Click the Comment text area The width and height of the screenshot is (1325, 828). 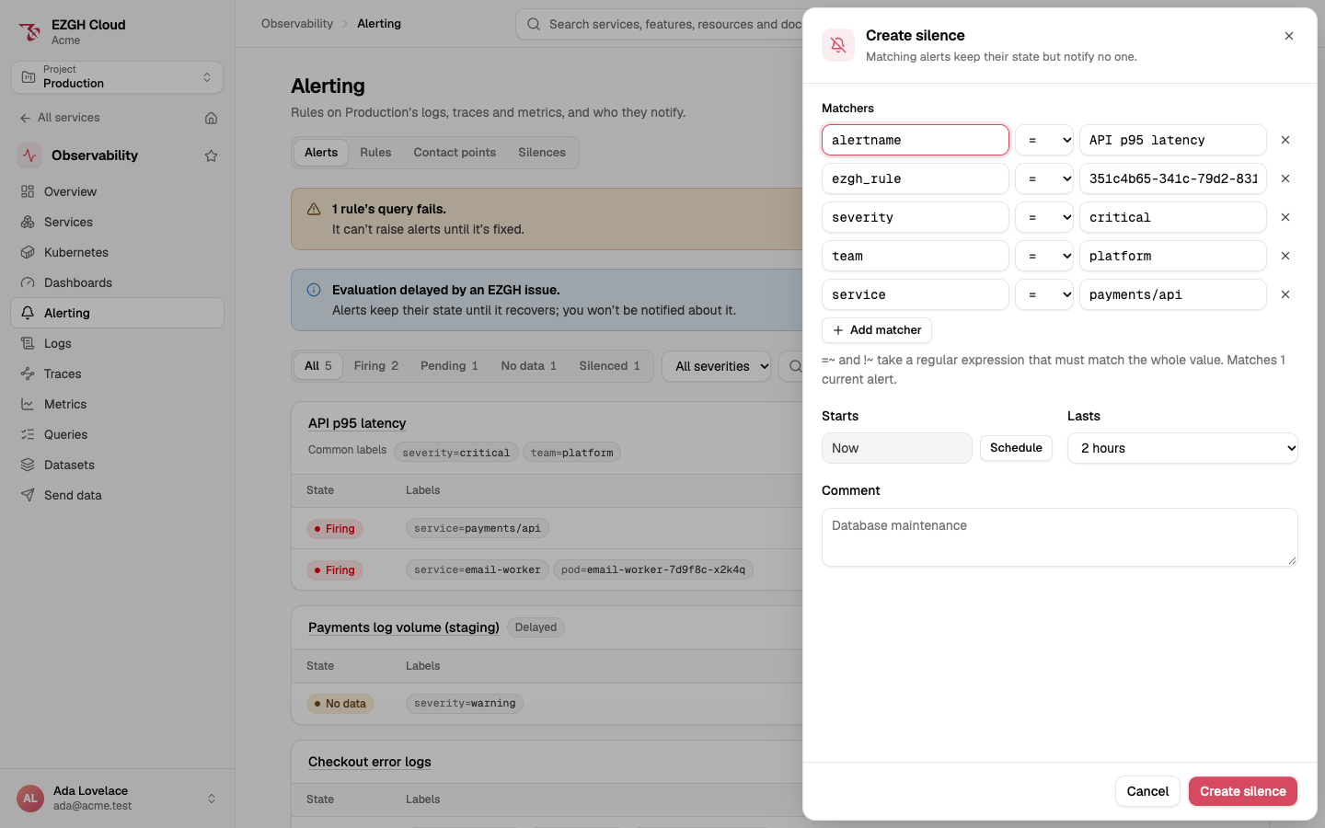[1060, 537]
